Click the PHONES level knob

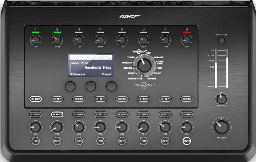point(221,99)
